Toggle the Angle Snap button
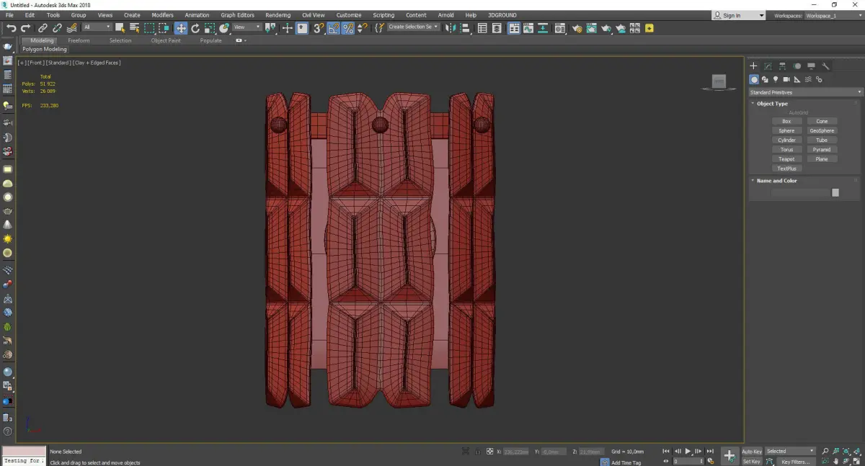 [334, 28]
